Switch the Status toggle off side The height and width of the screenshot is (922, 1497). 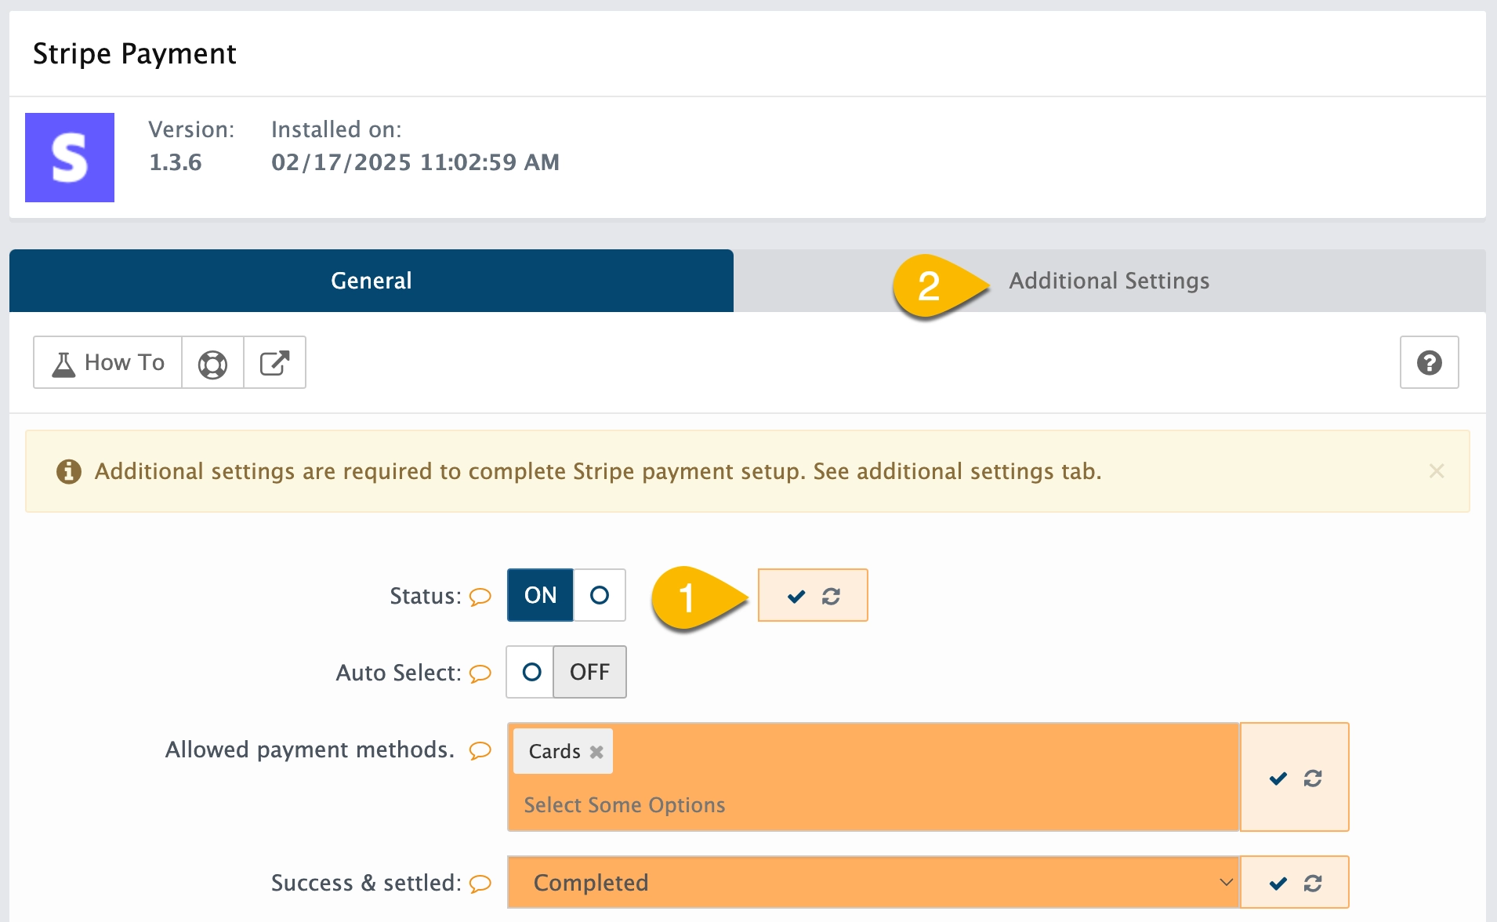click(600, 595)
